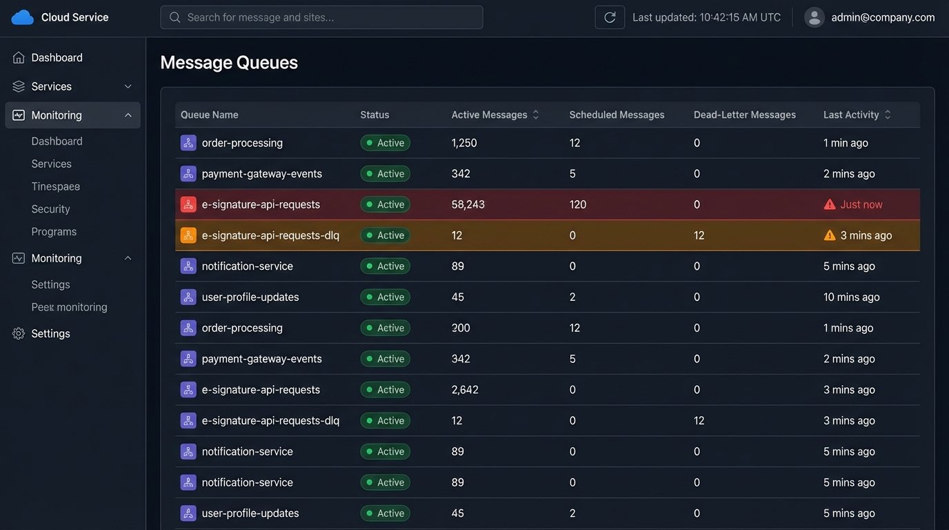The image size is (949, 530).
Task: Click the refresh icon near Last updated
Action: tap(610, 17)
